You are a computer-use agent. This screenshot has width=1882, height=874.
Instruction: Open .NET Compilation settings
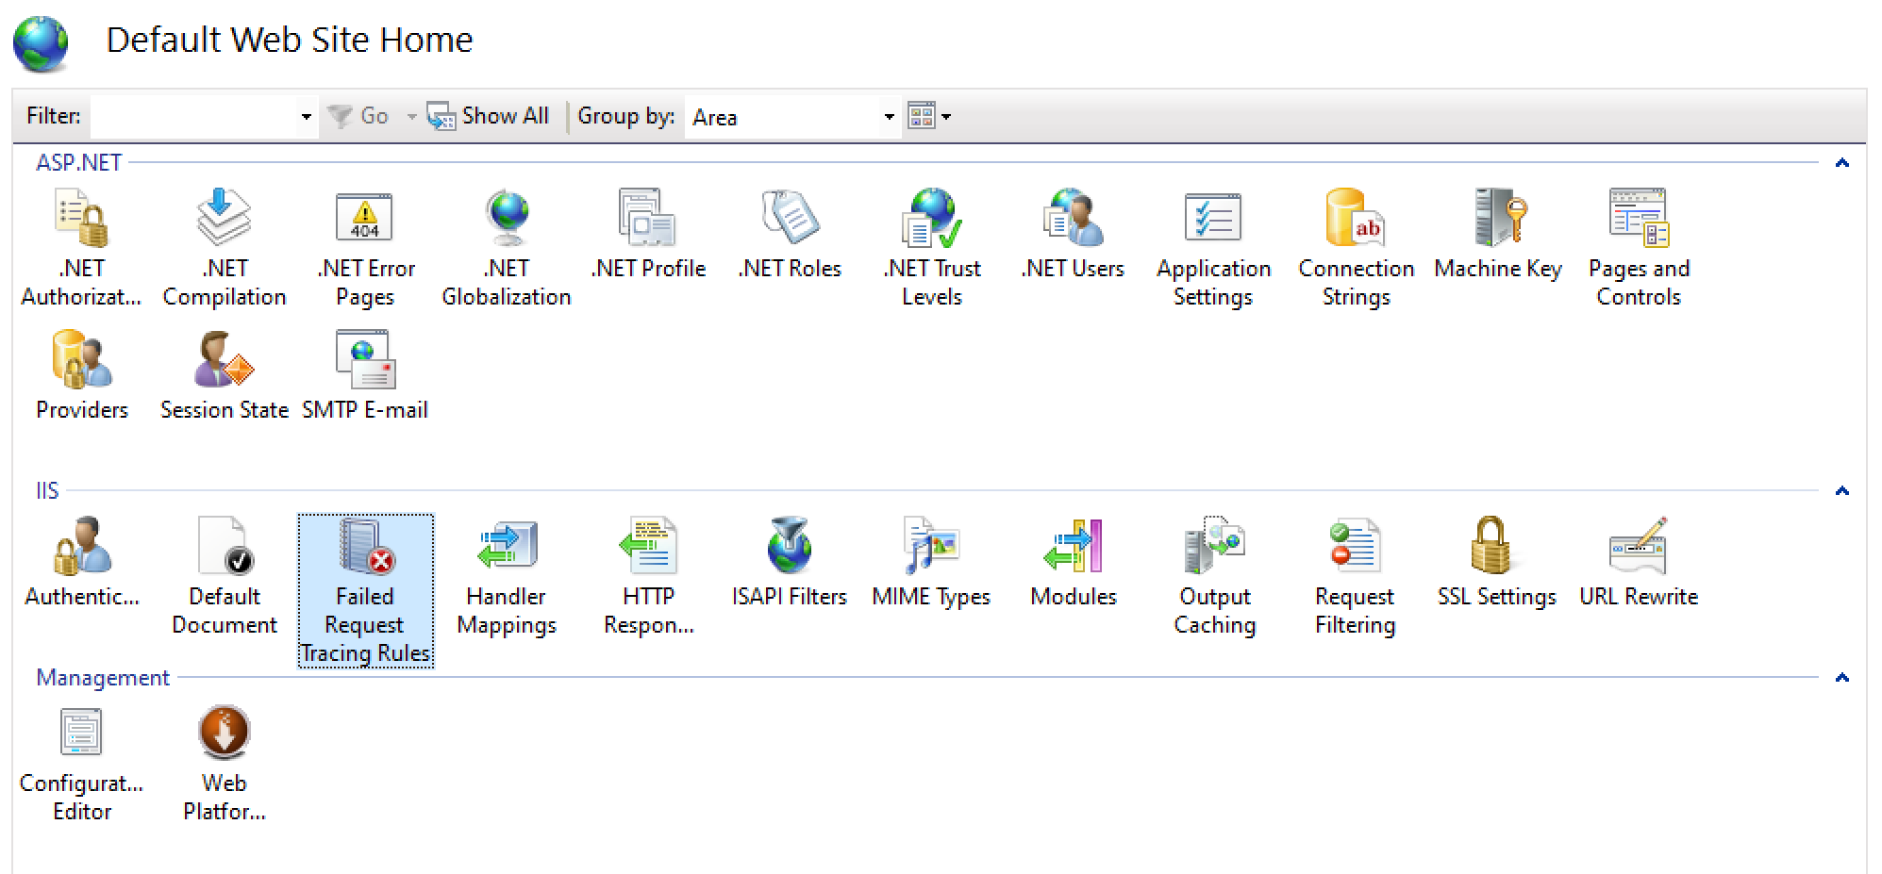(224, 248)
